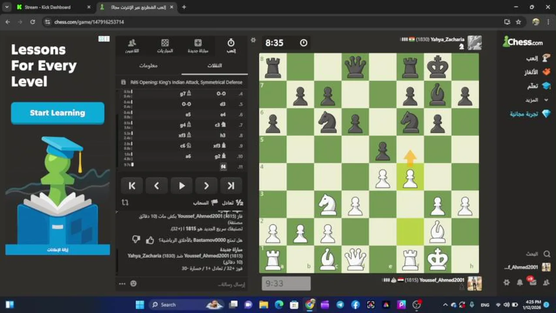Viewport: 556px width, 313px height.
Task: Select white's move h3 in row 8
Action: coord(222,135)
